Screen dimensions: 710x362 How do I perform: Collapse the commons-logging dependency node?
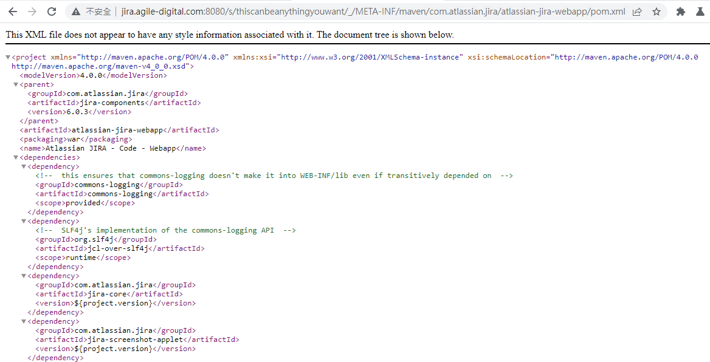pos(24,166)
